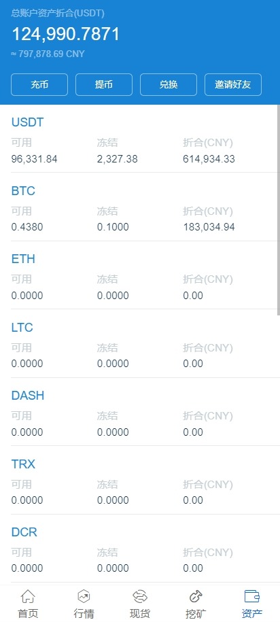Tap the 邀请好友 invite friends button
The width and height of the screenshot is (280, 622).
coord(233,84)
